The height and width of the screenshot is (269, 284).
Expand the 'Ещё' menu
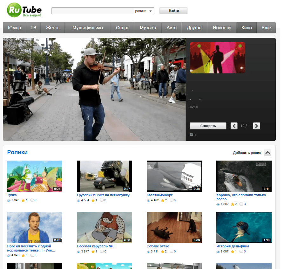[x=266, y=28]
